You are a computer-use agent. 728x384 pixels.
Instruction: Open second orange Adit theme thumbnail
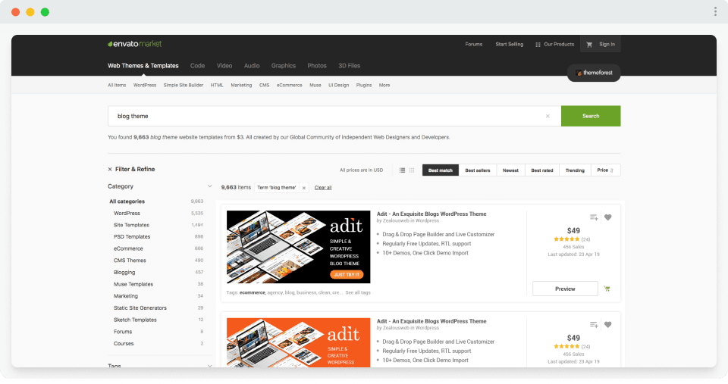[299, 343]
